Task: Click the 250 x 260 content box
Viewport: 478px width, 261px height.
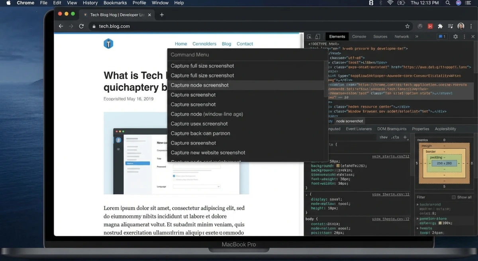Action: 444,163
